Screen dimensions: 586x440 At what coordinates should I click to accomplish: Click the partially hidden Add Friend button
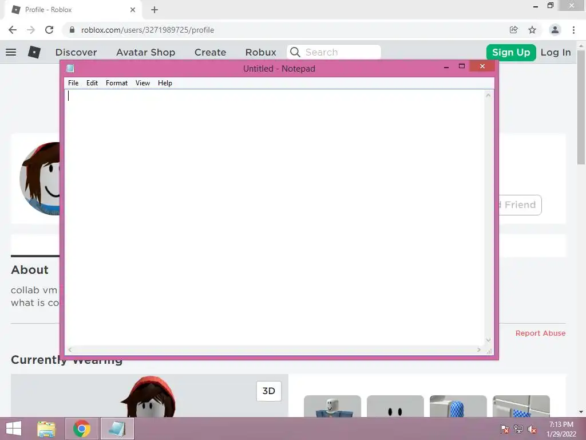520,205
